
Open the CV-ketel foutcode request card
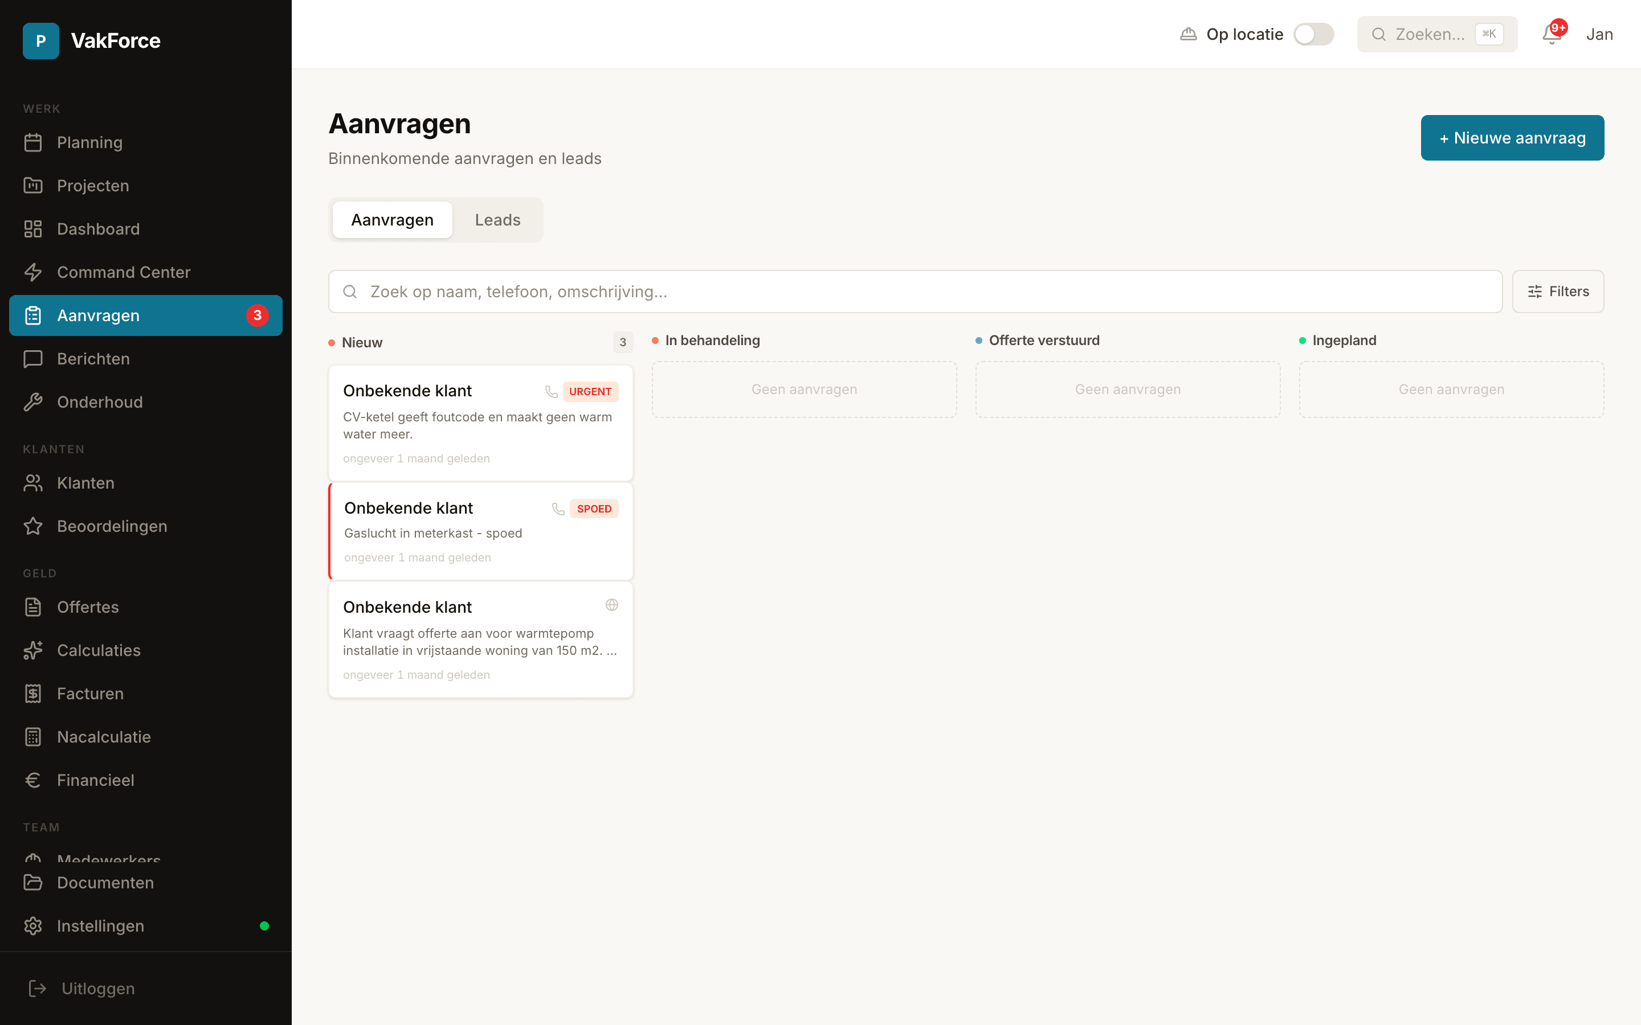(481, 424)
